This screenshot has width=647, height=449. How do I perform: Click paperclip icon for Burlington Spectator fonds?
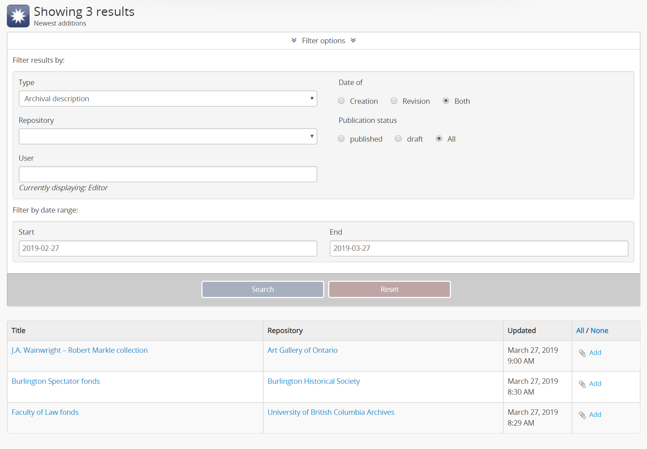pyautogui.click(x=582, y=384)
